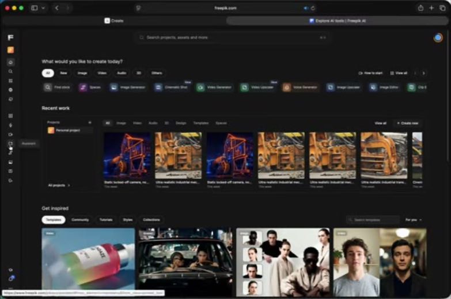Show Safari tab overview
Screen dimensions: 451x299
[x=442, y=8]
